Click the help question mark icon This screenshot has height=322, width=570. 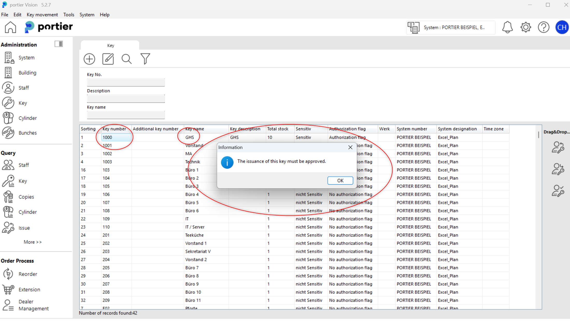tap(543, 27)
